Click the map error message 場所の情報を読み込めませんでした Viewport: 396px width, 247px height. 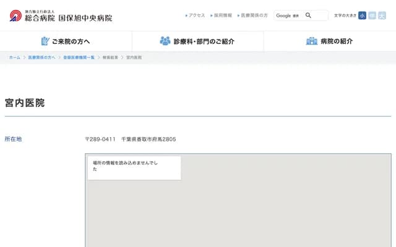tap(125, 166)
